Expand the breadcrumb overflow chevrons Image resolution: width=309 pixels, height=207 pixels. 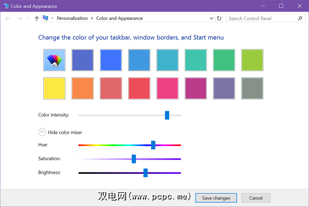click(53, 18)
